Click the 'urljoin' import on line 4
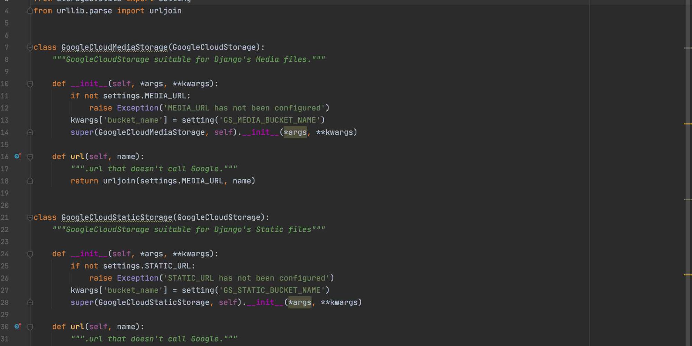This screenshot has width=692, height=346. 165,11
